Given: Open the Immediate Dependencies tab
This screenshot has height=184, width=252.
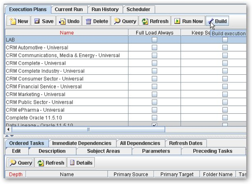Looking at the screenshot, I should (82, 143).
